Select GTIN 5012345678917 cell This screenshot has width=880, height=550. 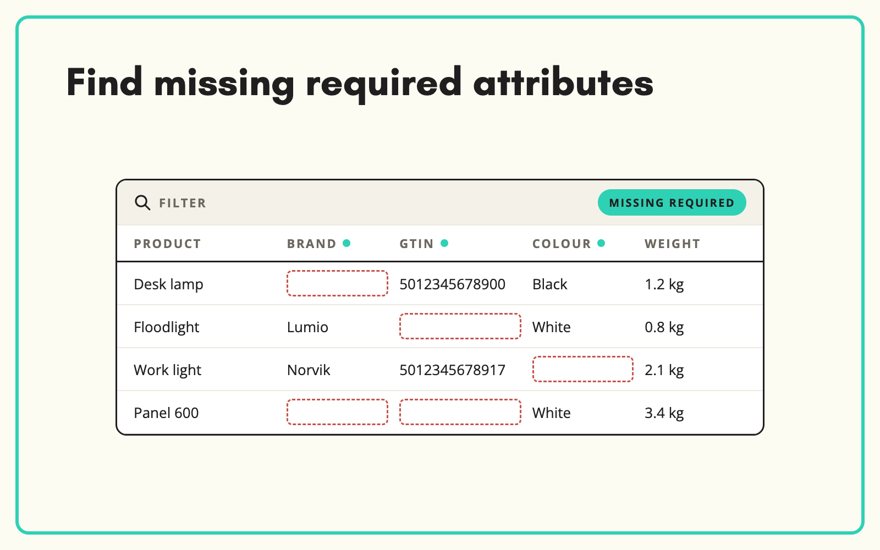pyautogui.click(x=452, y=370)
